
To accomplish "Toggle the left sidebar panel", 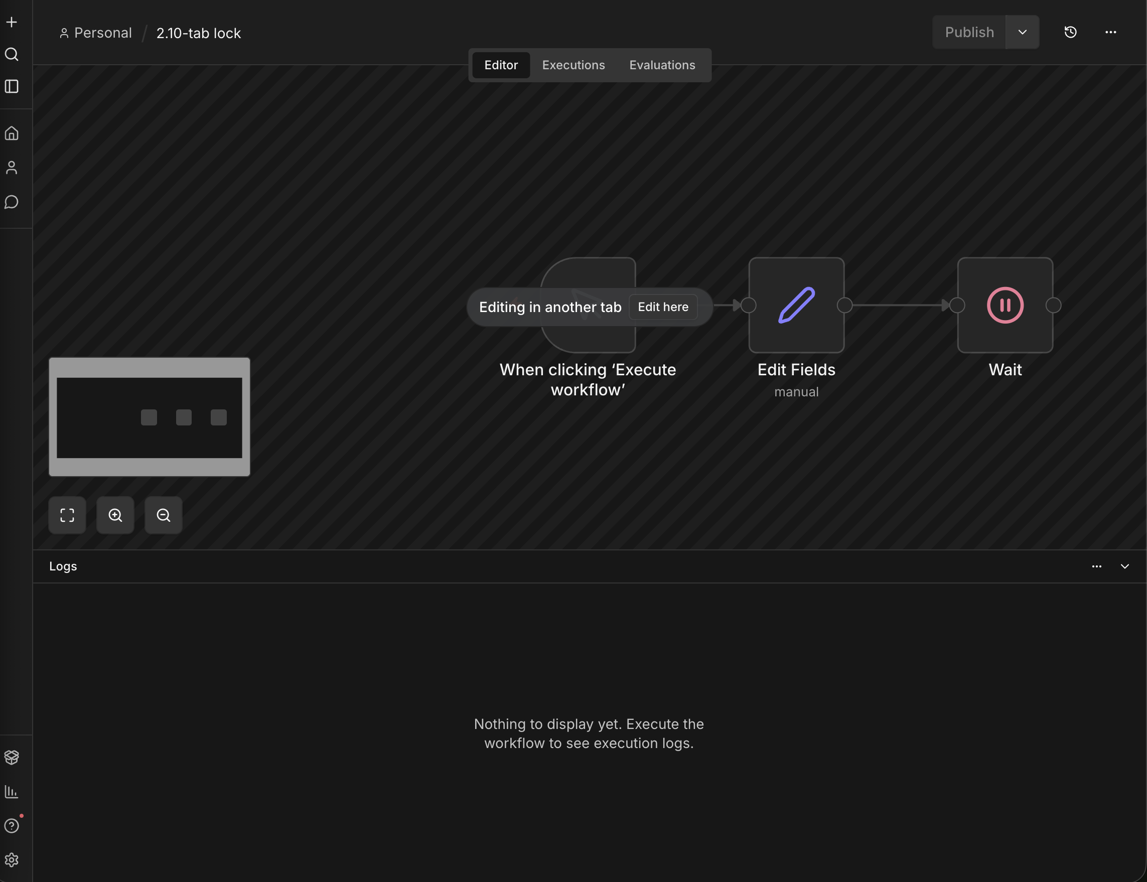I will 12,87.
